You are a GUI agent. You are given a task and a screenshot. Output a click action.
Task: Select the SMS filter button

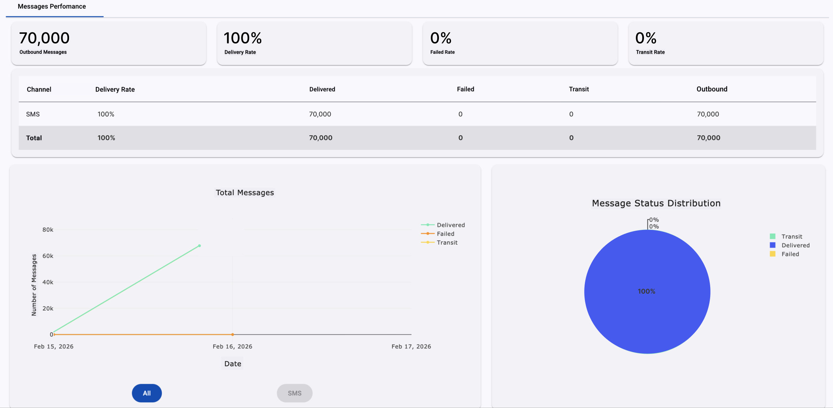(x=294, y=393)
